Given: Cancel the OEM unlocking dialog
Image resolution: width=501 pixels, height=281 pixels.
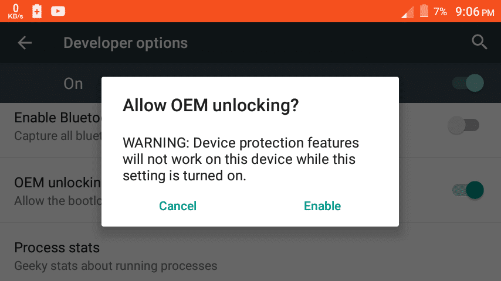Looking at the screenshot, I should click(x=178, y=206).
